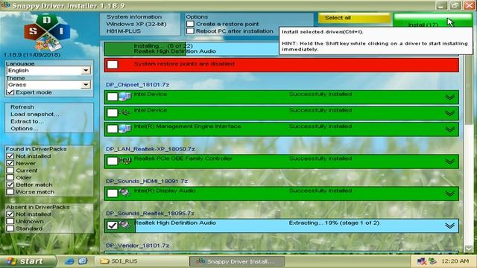Click the second Intel Device icon
This screenshot has width=477, height=268.
tap(125, 112)
